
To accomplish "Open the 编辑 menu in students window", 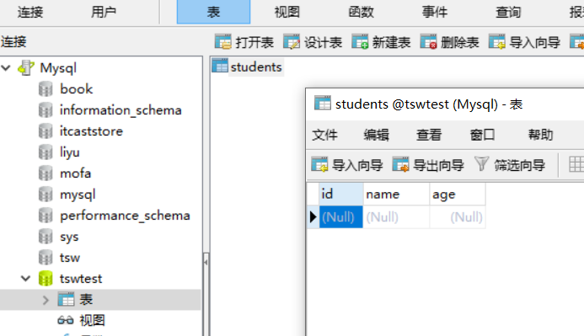I will click(377, 135).
